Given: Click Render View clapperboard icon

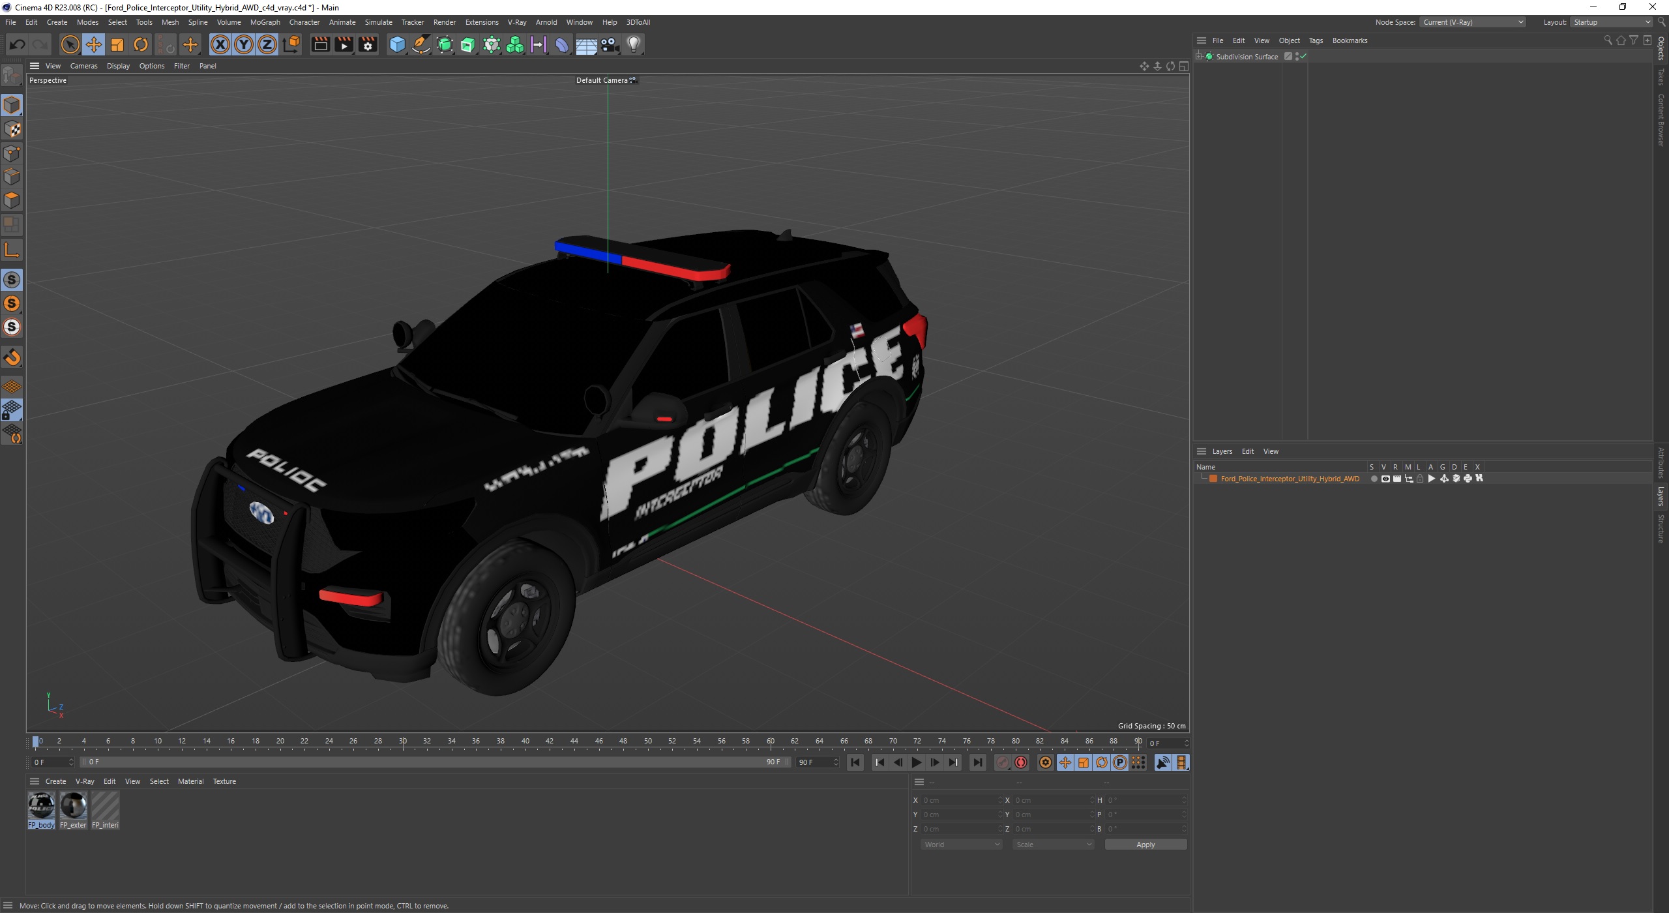Looking at the screenshot, I should [320, 44].
